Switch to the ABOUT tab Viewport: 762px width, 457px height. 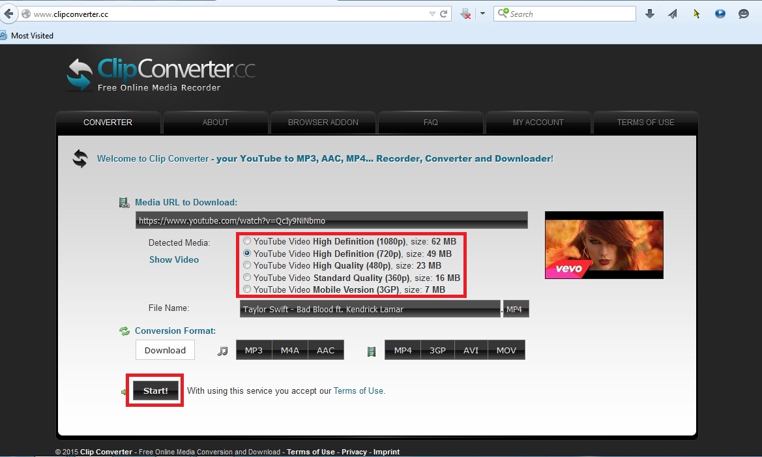(215, 123)
